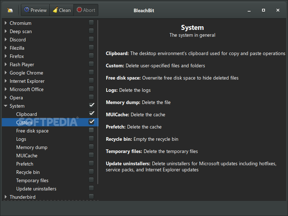The height and width of the screenshot is (216, 288).
Task: Expand the Filezilla tree node
Action: [x=5, y=48]
